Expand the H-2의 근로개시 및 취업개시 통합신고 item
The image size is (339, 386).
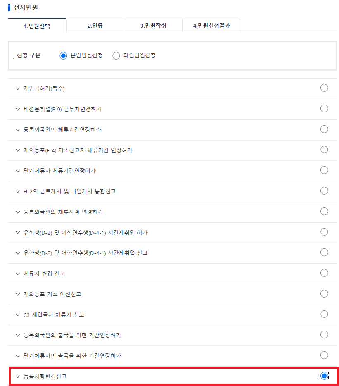coord(17,191)
